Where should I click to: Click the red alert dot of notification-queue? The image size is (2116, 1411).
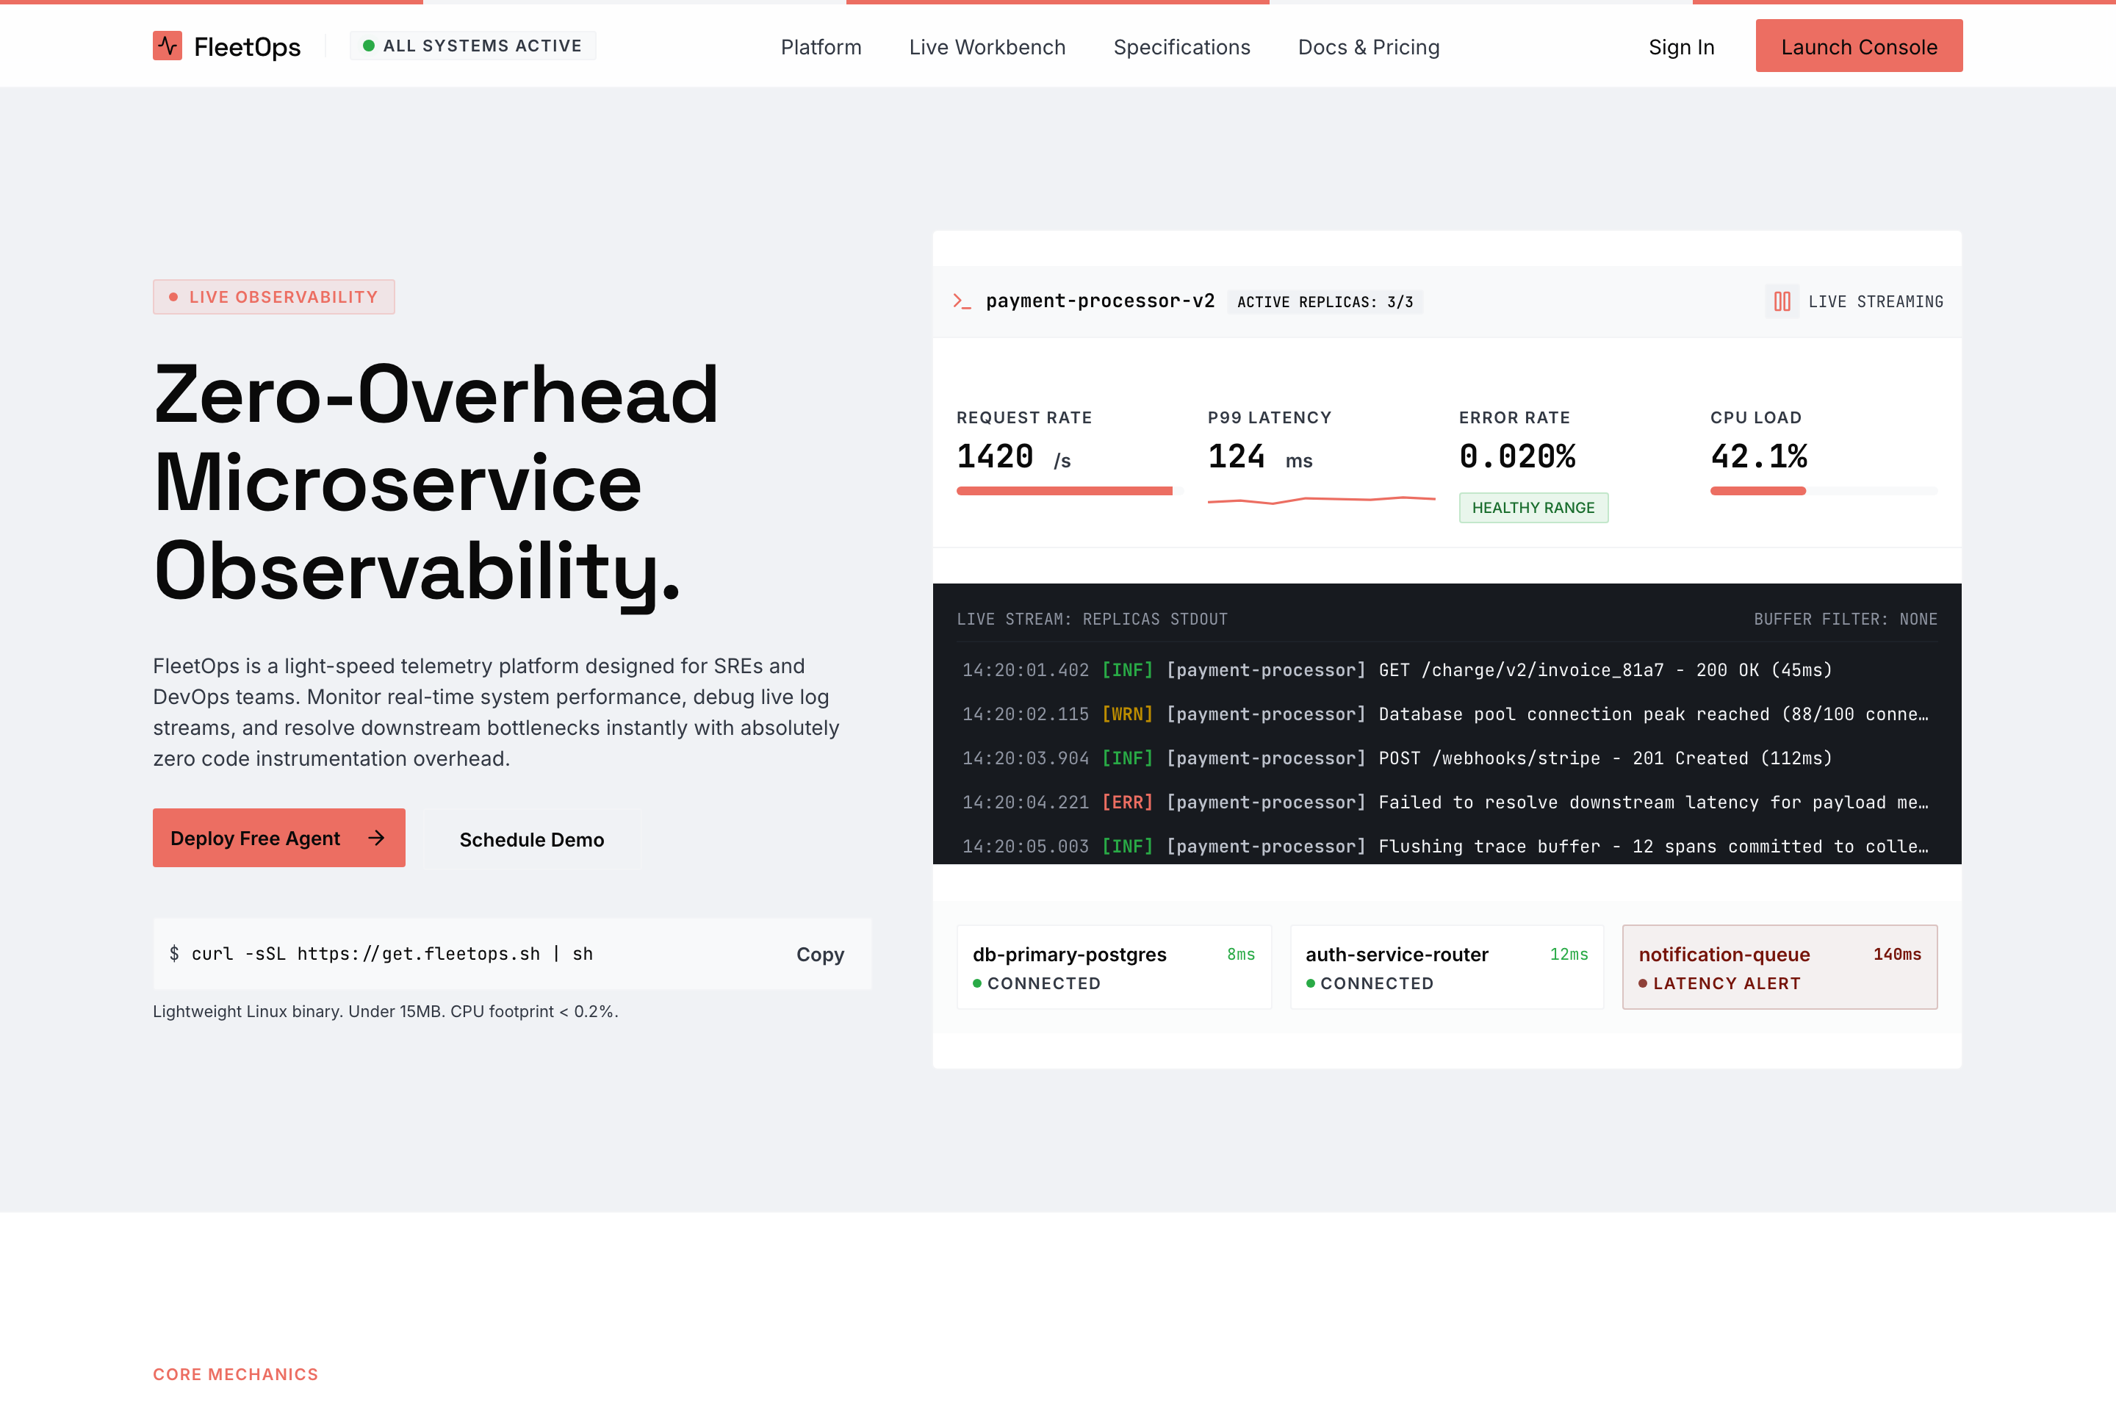[1643, 983]
